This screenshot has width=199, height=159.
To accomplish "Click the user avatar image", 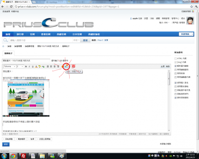I will click(190, 21).
